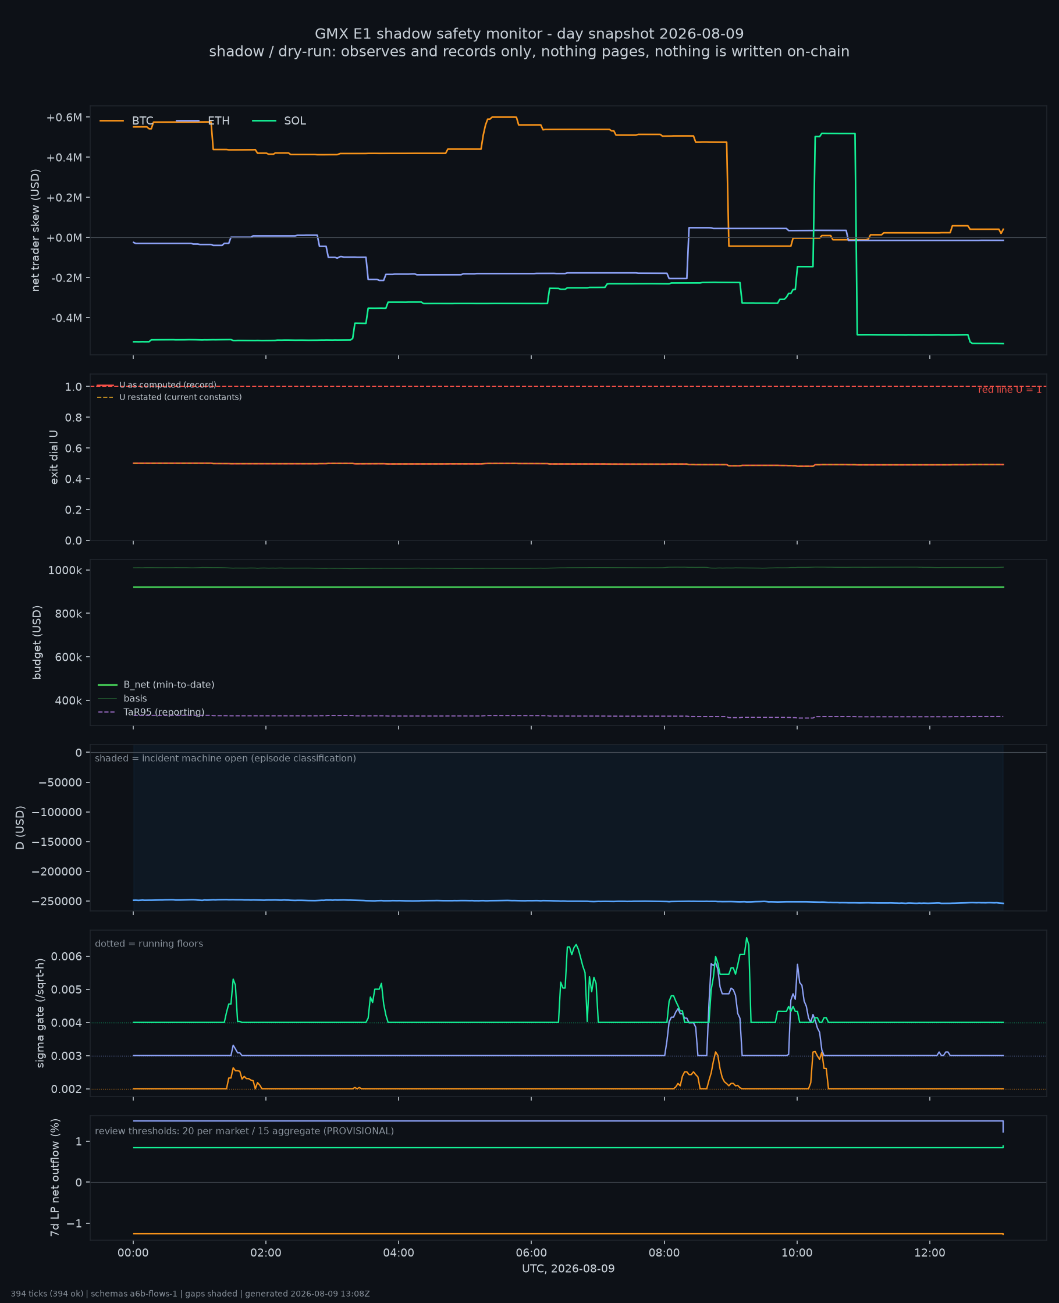Click the 'U as computed (record)' legend text
Viewport: 1059px width, 1303px height.
click(x=168, y=385)
